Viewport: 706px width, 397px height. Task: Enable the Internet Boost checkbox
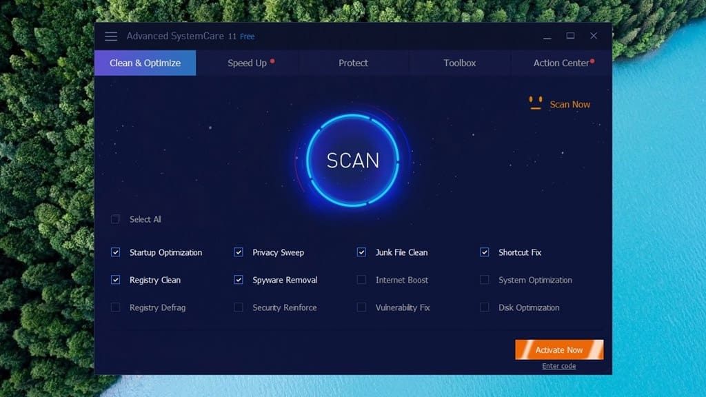click(x=361, y=280)
